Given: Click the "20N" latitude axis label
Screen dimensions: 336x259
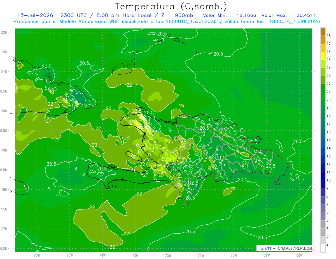Looking at the screenshot, I should click(4, 111).
